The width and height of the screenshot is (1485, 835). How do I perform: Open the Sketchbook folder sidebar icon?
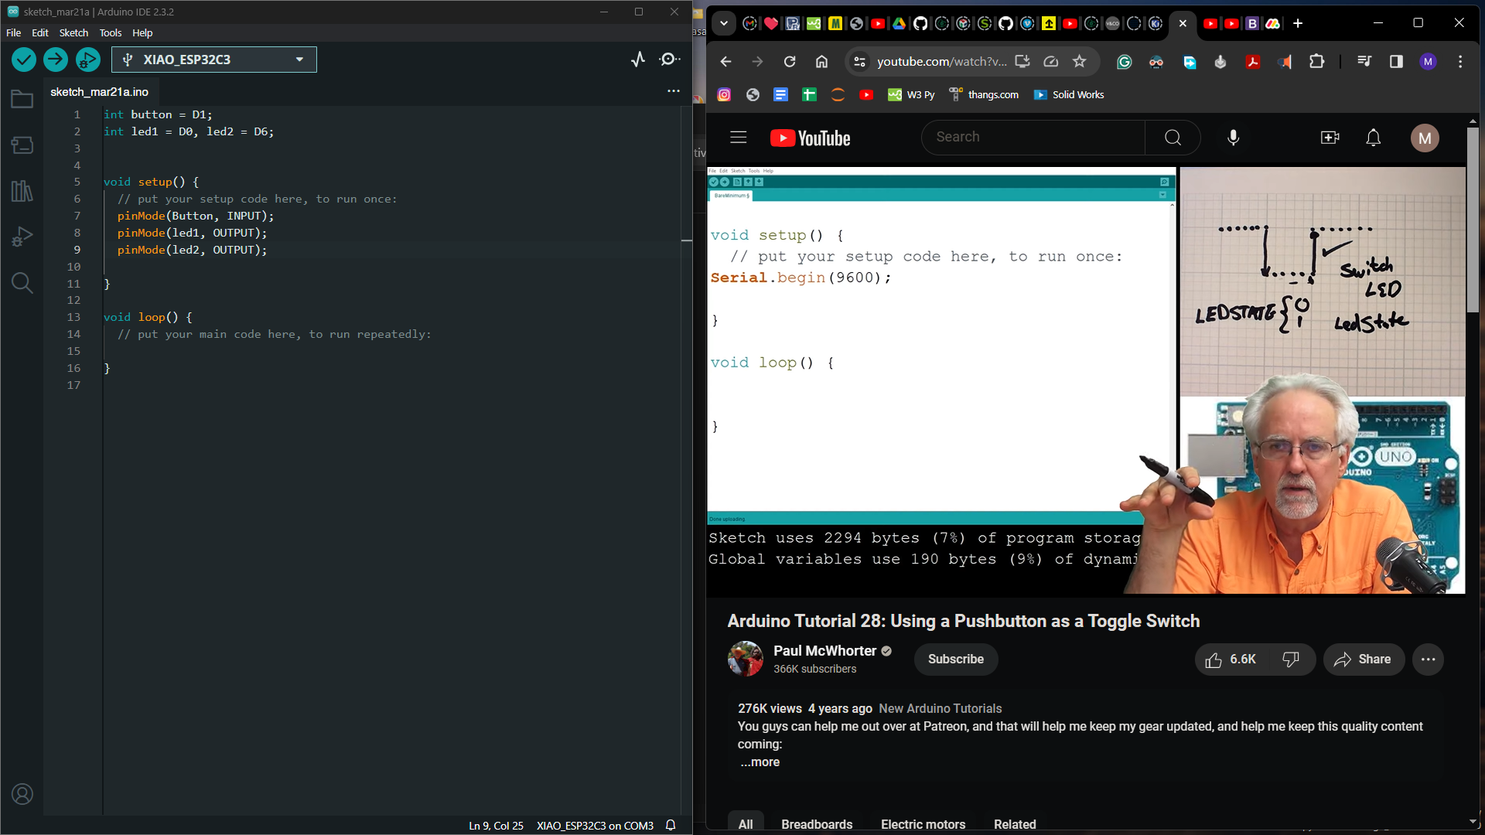point(22,99)
